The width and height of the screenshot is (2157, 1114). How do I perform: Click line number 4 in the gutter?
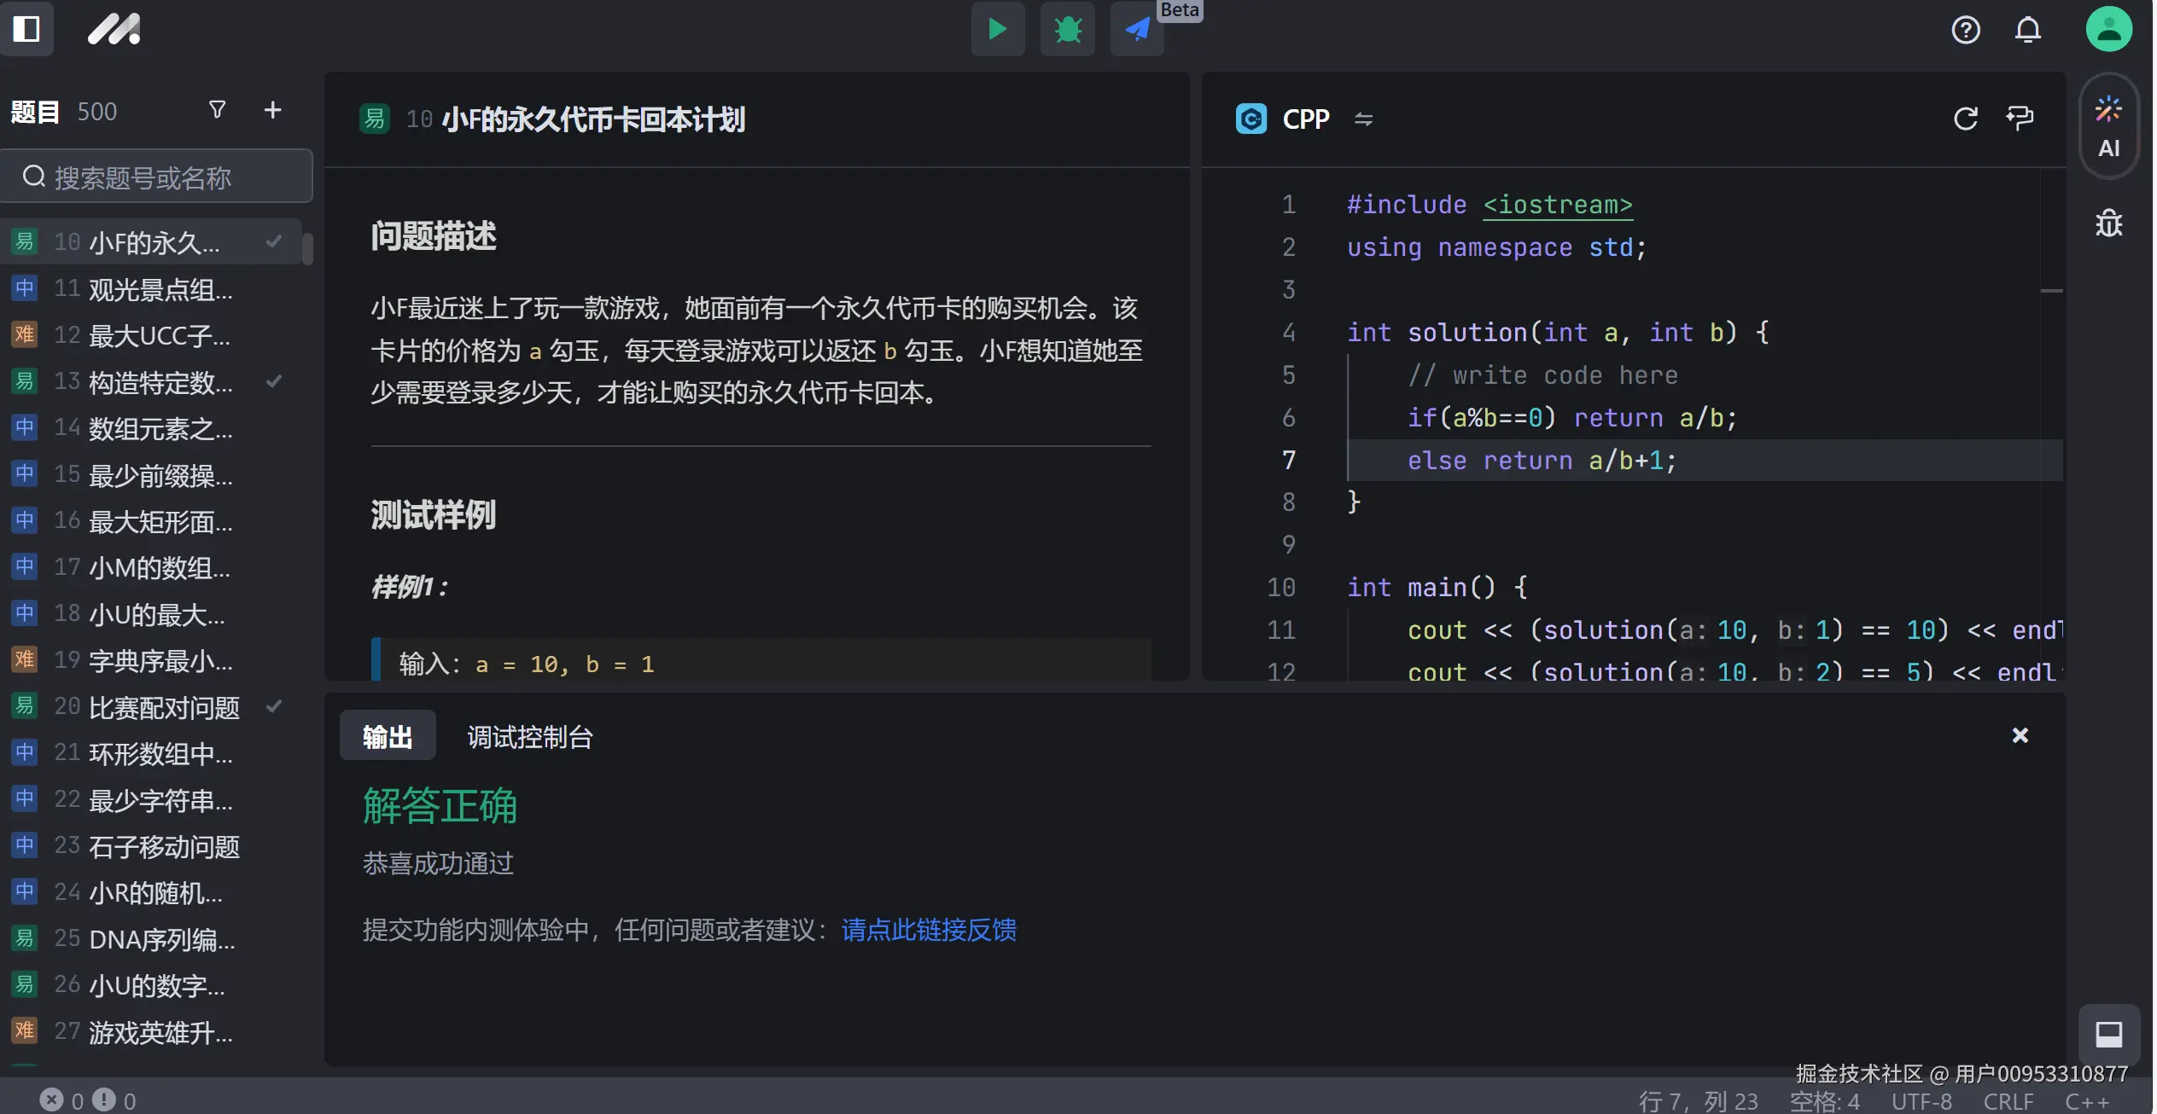pos(1288,333)
